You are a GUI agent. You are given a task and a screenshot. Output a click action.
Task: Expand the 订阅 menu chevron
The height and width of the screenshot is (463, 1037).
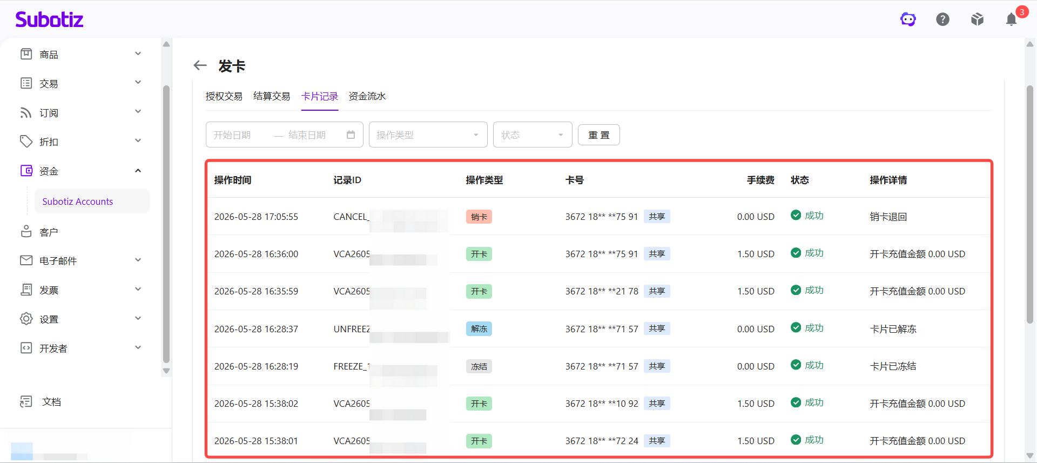pos(138,111)
